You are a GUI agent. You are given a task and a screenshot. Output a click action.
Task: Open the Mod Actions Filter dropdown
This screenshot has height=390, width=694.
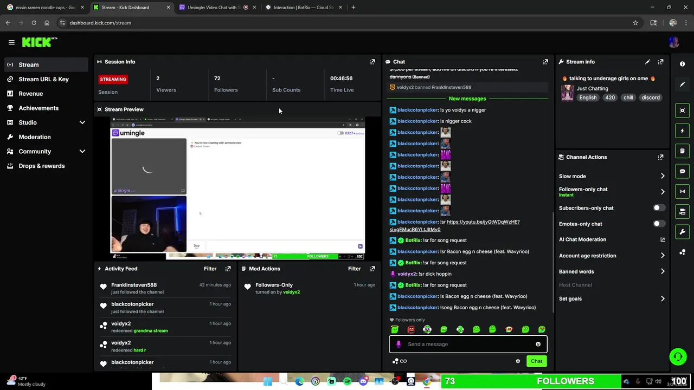click(x=354, y=269)
